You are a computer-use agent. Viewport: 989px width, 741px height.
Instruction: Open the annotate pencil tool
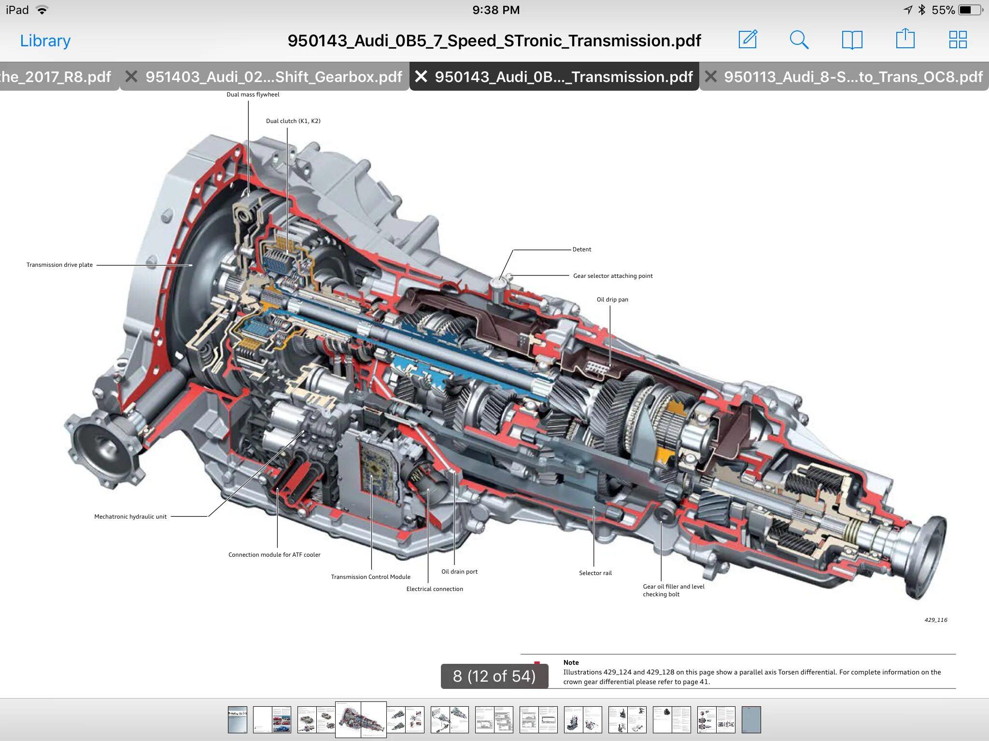click(748, 40)
